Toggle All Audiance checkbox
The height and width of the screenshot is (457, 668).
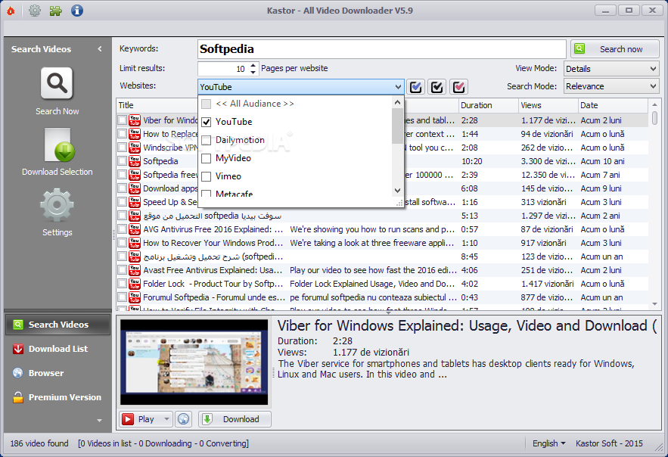coord(207,104)
